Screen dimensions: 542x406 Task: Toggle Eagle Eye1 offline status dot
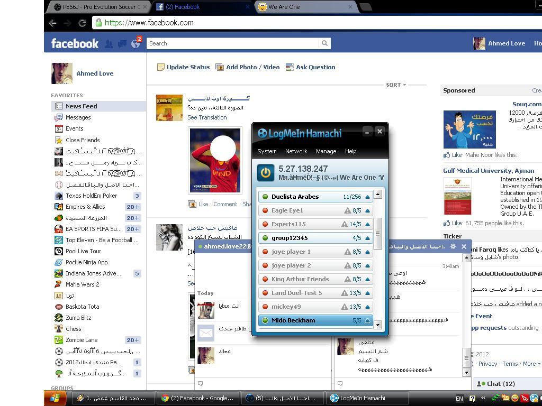(x=265, y=210)
